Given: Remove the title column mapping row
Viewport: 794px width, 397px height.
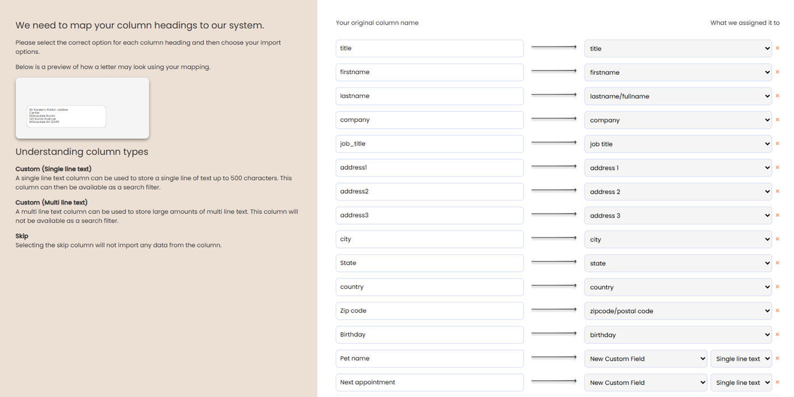Looking at the screenshot, I should pyautogui.click(x=778, y=49).
